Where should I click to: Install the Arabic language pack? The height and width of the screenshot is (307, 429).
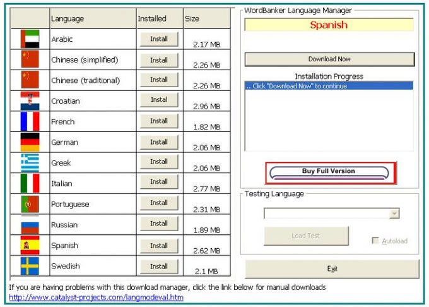(x=159, y=39)
